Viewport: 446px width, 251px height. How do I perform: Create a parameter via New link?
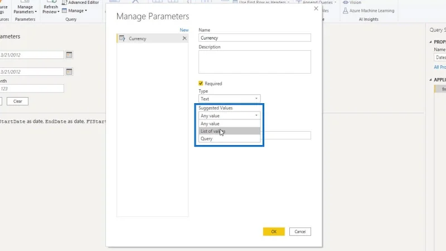[x=184, y=30]
